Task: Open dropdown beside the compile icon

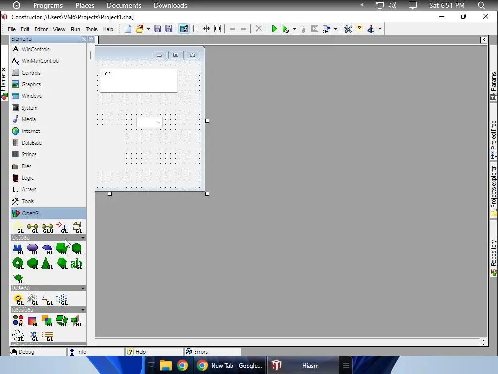Action: [335, 29]
